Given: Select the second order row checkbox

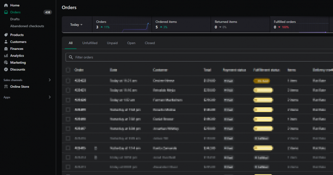Looking at the screenshot, I should point(68,90).
